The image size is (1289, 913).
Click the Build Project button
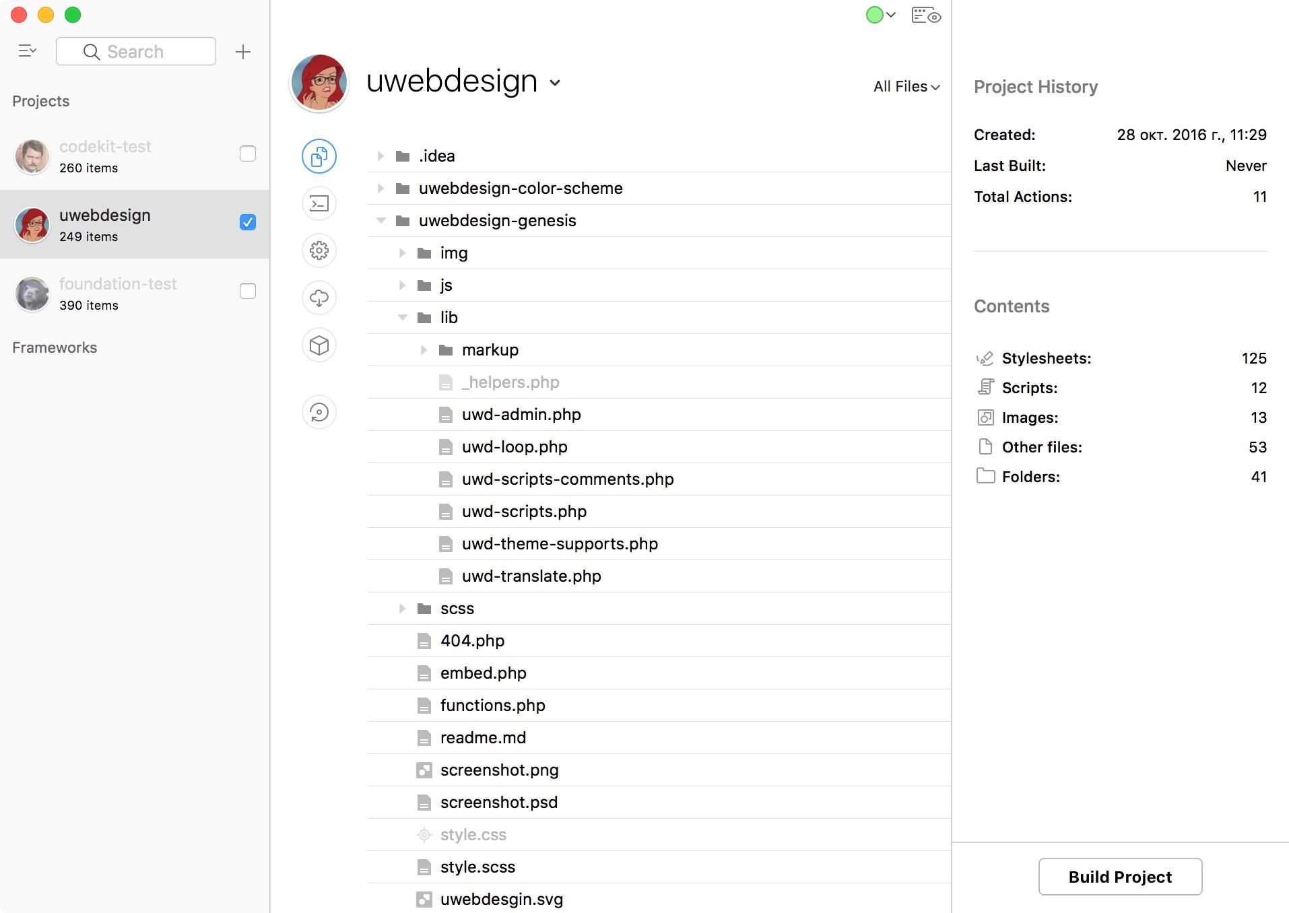pos(1119,877)
